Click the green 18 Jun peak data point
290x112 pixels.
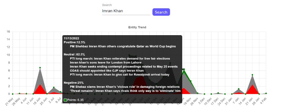[x=40, y=68]
